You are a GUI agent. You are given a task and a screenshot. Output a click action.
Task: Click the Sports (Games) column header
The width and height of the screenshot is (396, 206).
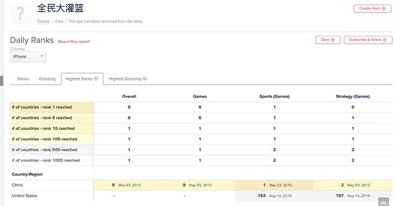coord(274,97)
